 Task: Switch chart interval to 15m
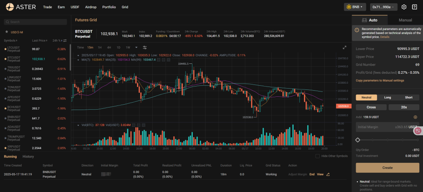click(x=90, y=47)
